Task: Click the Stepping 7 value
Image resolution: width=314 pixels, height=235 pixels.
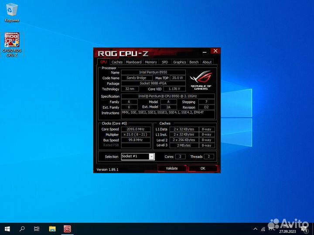Action: (206, 102)
